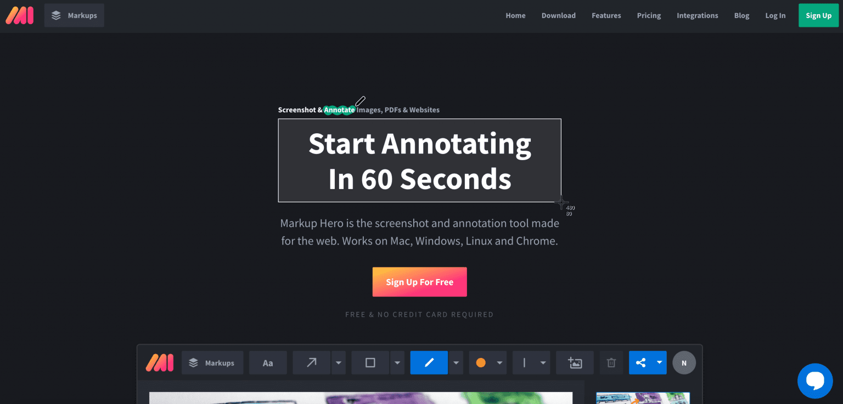
Task: Open the Share options dropdown arrow
Action: [x=659, y=362]
